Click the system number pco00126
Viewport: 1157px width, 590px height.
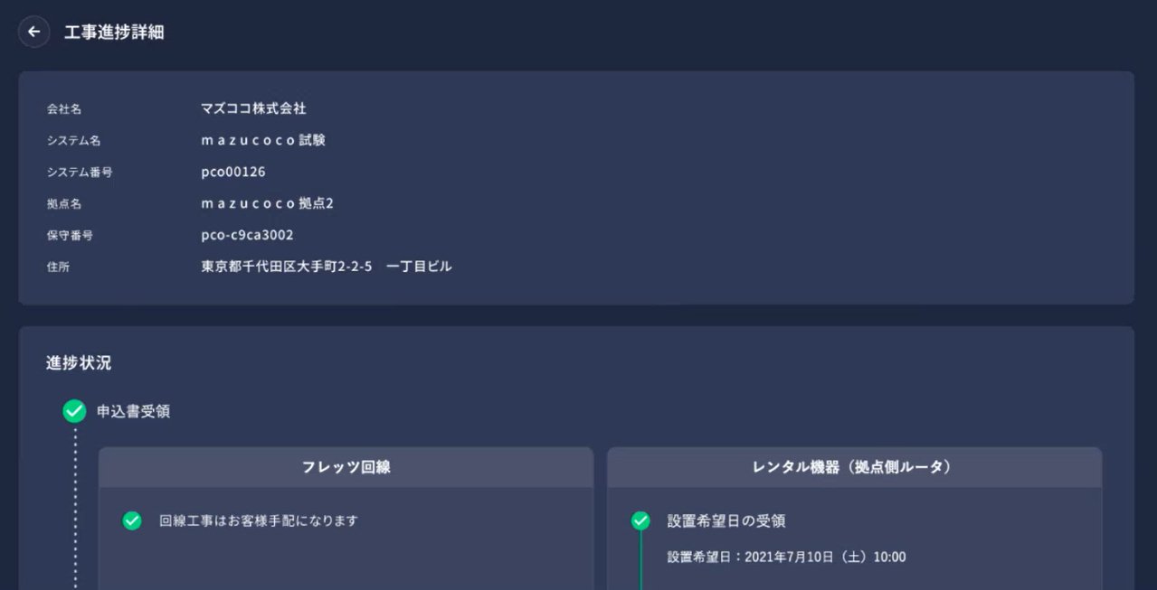pos(232,172)
